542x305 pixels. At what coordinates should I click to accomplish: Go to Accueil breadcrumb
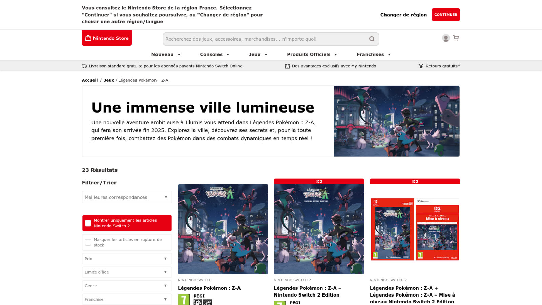pos(90,80)
